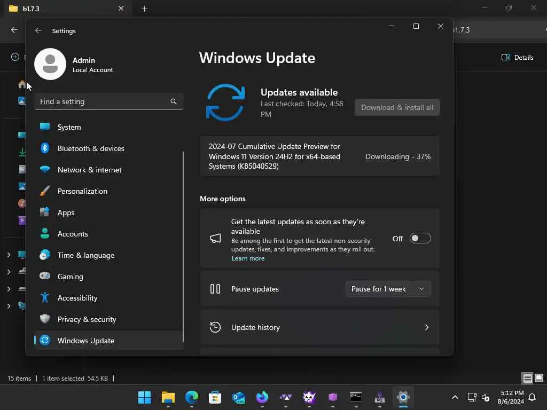
Task: Open File Explorer from the taskbar
Action: pyautogui.click(x=168, y=397)
